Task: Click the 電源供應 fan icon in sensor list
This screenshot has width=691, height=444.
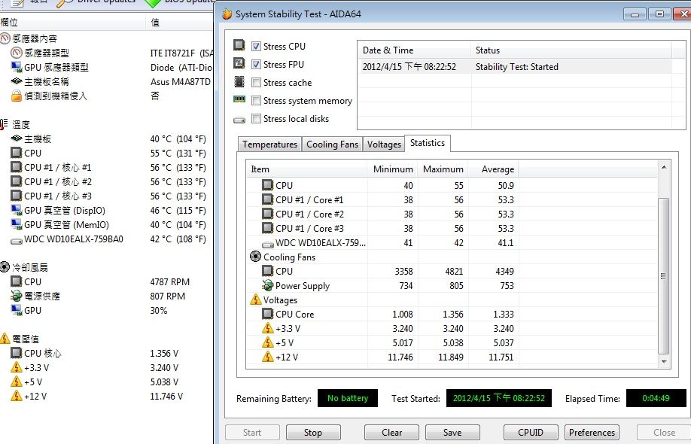Action: pyautogui.click(x=17, y=296)
